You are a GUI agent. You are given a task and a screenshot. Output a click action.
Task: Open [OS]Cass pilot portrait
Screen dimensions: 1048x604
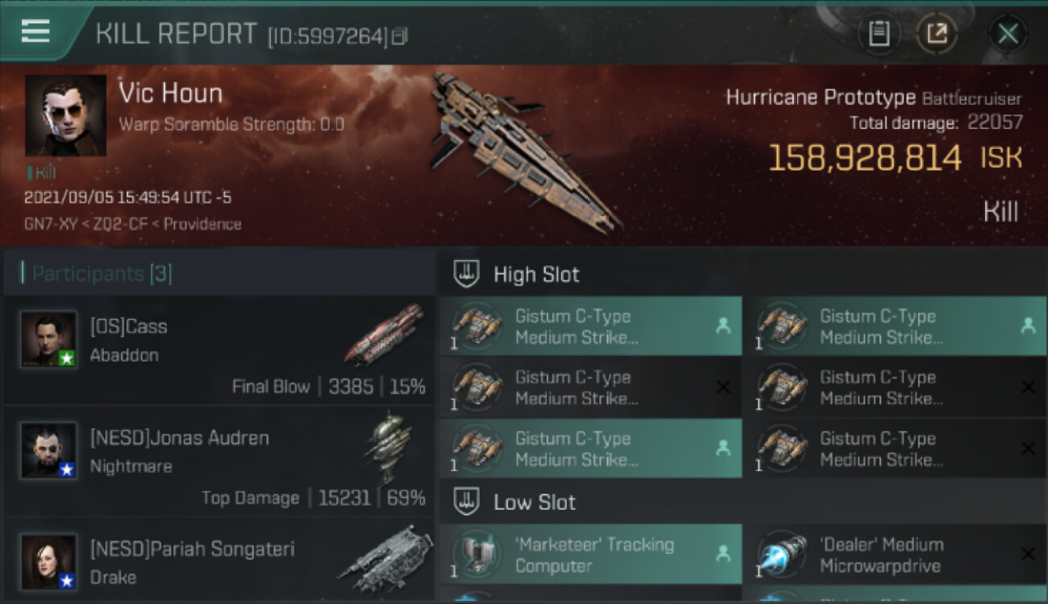[x=48, y=339]
